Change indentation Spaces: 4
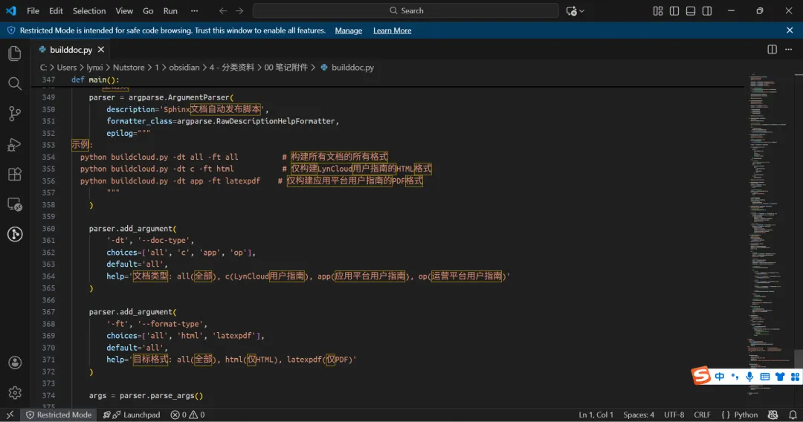803x422 pixels. [x=639, y=415]
